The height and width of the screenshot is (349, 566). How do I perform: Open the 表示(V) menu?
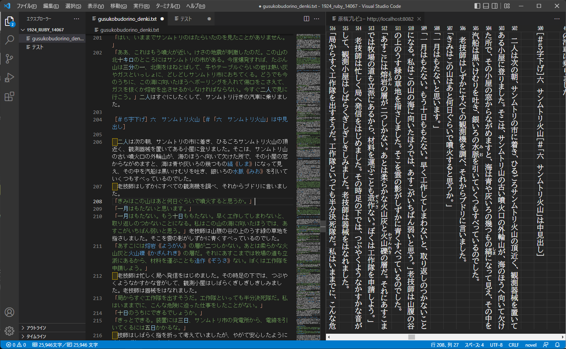pos(95,6)
